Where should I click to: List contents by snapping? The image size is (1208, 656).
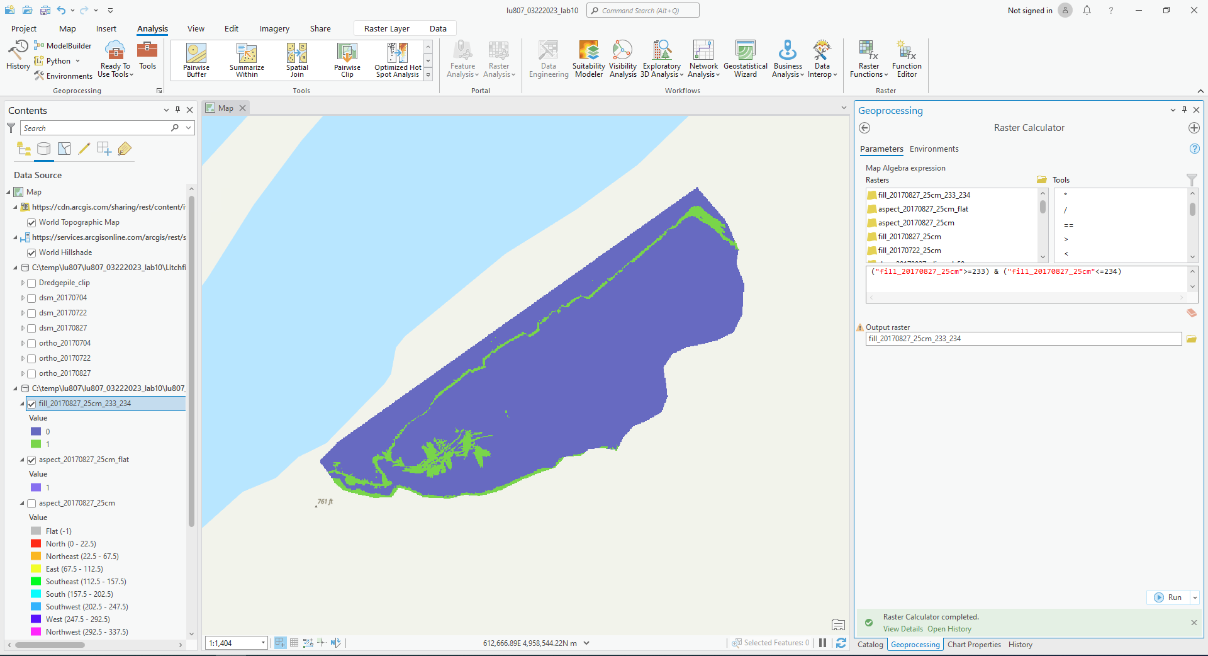104,149
